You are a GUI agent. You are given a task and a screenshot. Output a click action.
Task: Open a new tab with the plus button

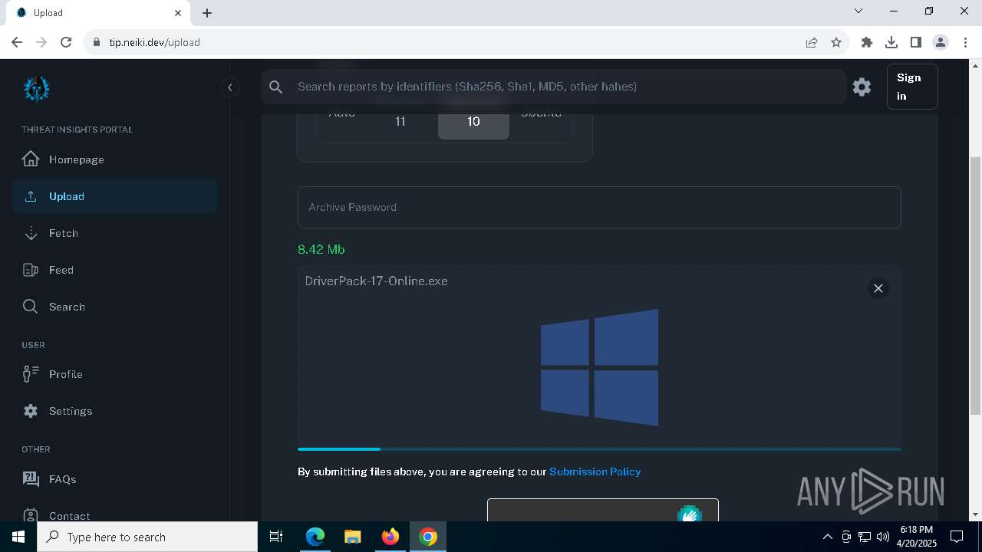(x=207, y=13)
